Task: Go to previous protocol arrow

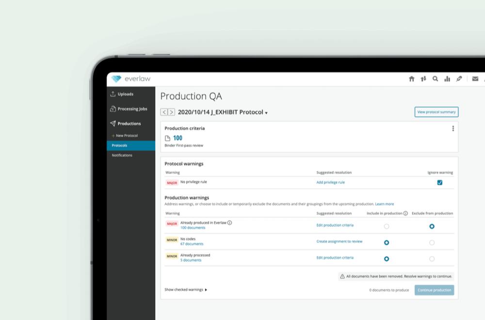Action: (x=164, y=112)
